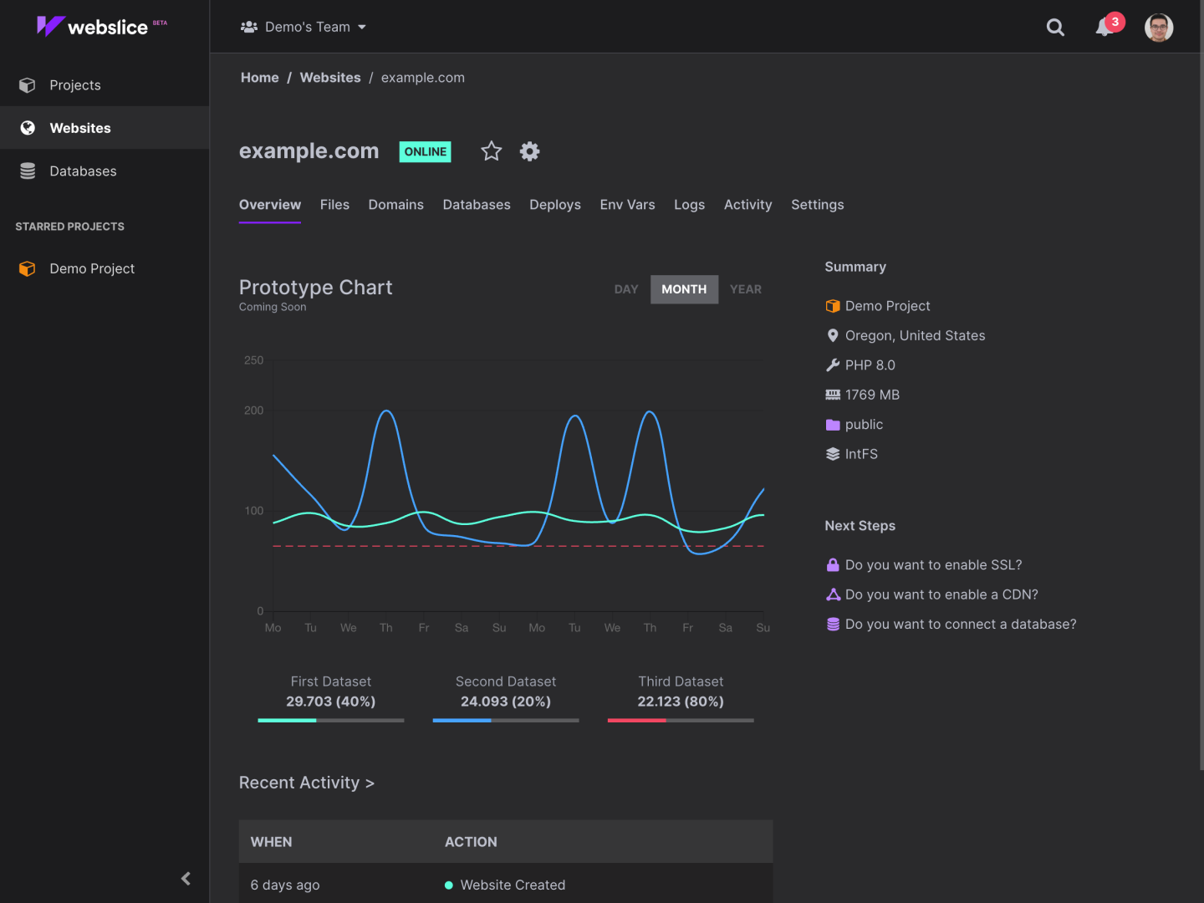The image size is (1204, 903).
Task: Open the Demo's Team dropdown
Action: coord(304,26)
